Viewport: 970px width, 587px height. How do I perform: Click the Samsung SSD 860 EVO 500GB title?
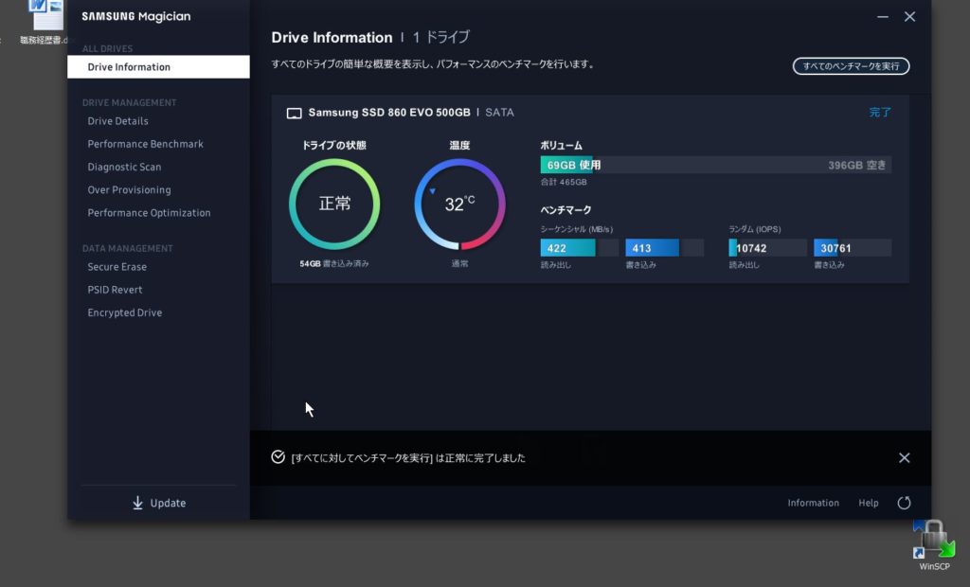(389, 113)
